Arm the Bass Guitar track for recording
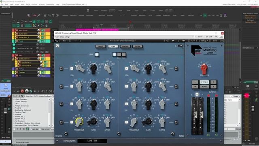Image resolution: width=259 pixels, height=146 pixels. pyautogui.click(x=17, y=30)
